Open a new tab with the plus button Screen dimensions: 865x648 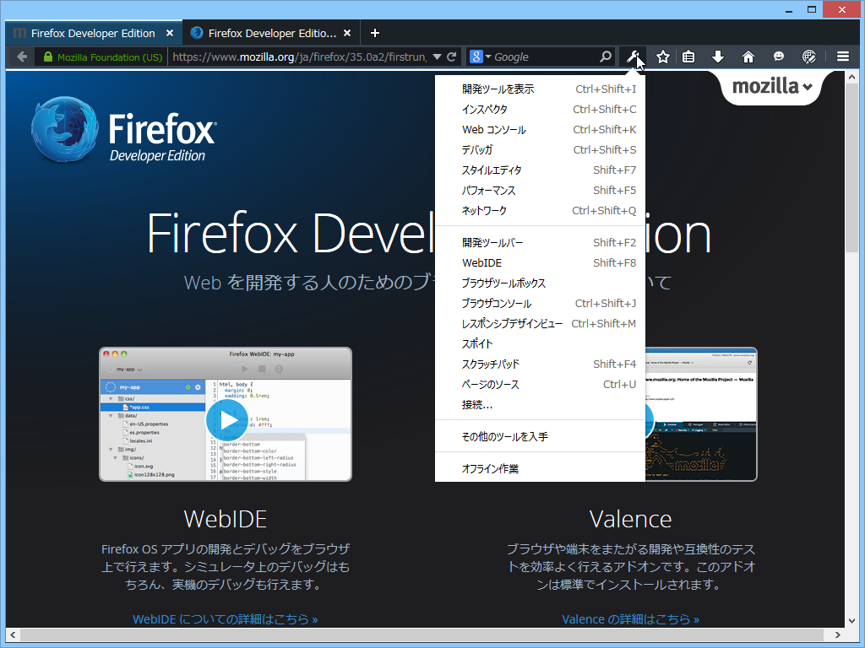click(x=374, y=32)
